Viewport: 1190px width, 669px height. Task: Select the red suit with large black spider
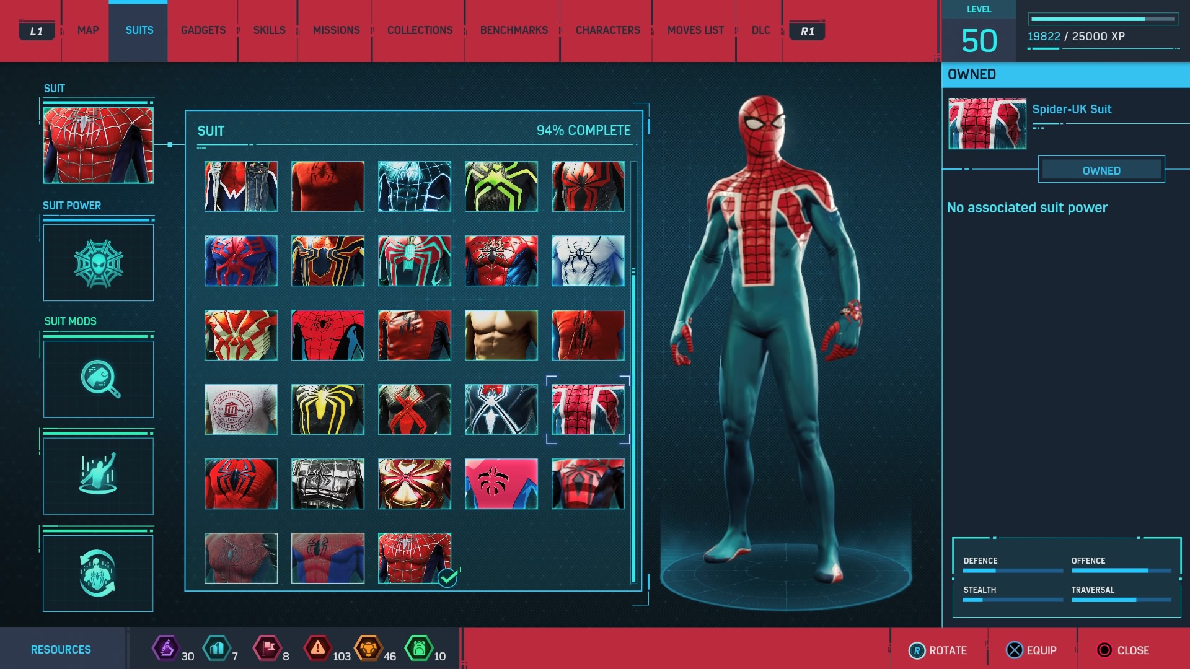pyautogui.click(x=241, y=484)
